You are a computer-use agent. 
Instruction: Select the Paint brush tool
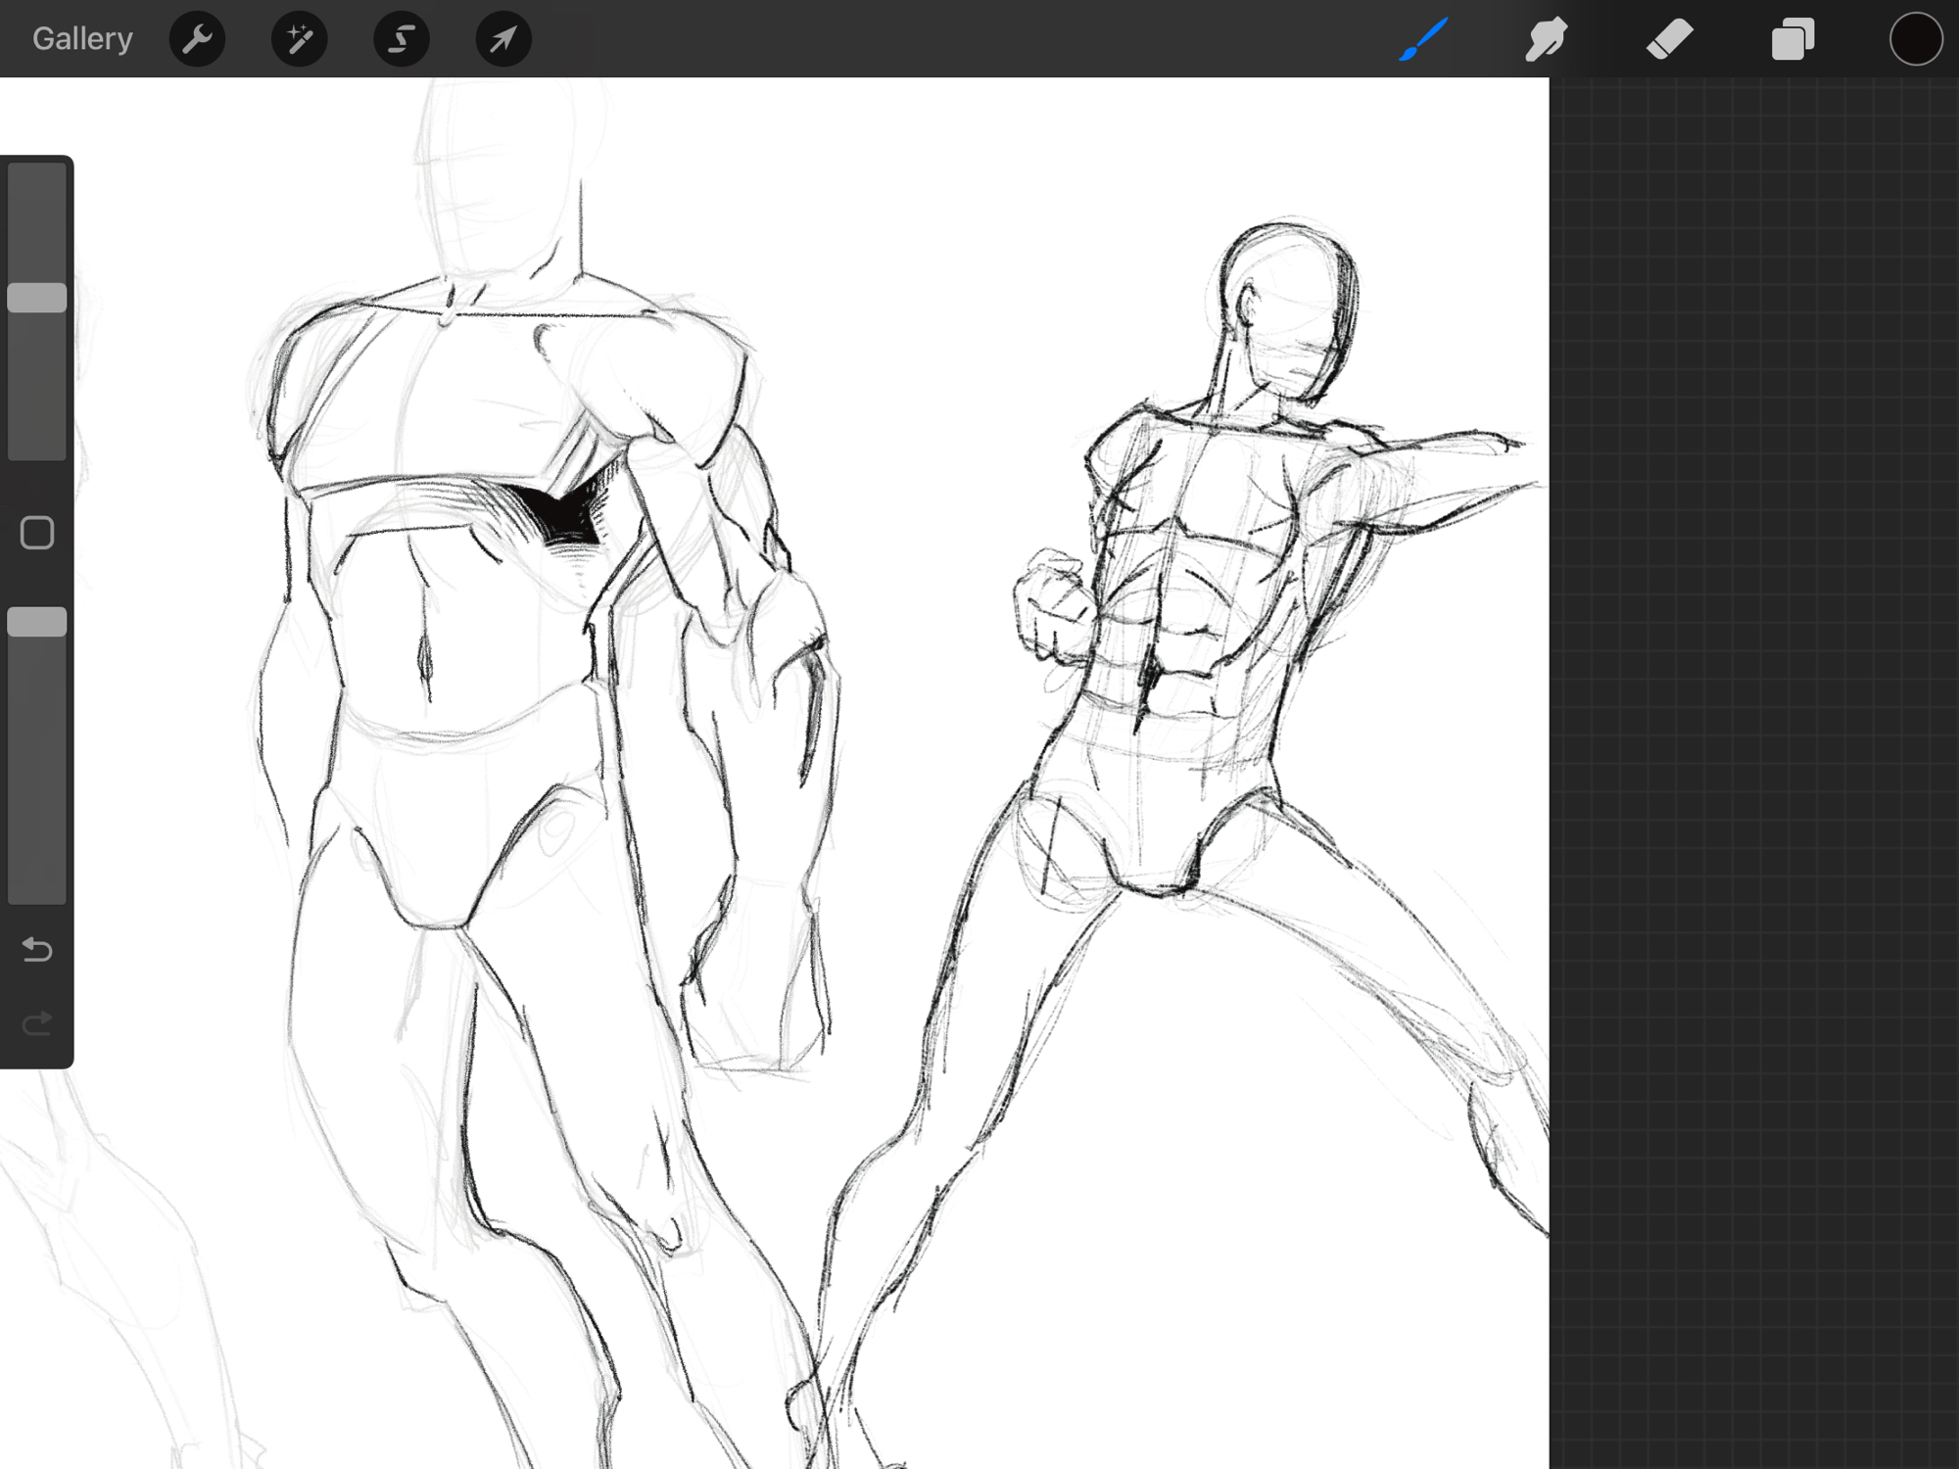(x=1423, y=39)
